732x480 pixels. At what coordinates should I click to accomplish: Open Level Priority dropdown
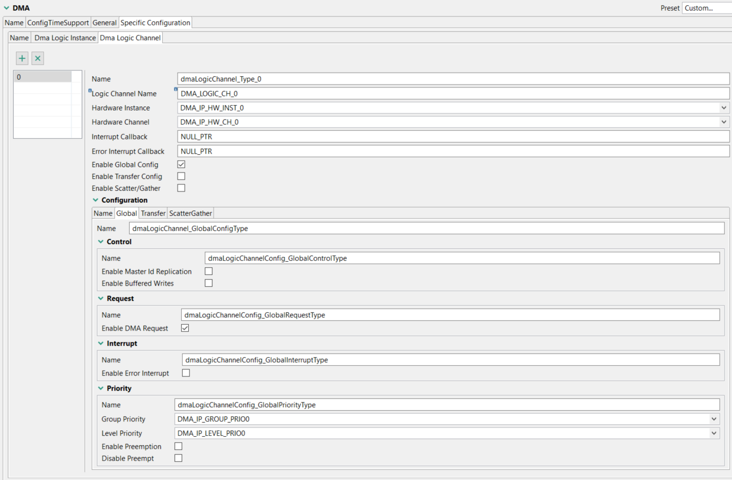coord(714,433)
